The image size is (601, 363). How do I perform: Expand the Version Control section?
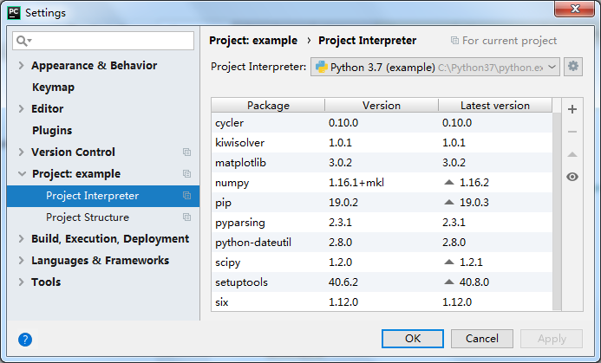(21, 152)
